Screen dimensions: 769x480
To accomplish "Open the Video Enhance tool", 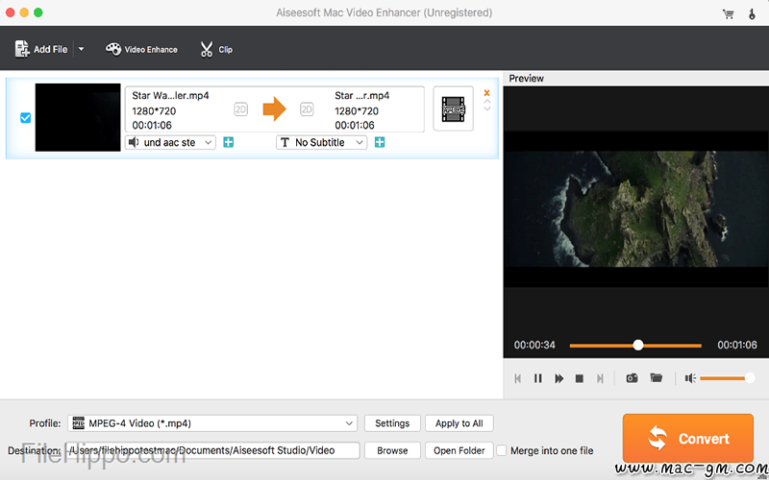I will click(141, 49).
